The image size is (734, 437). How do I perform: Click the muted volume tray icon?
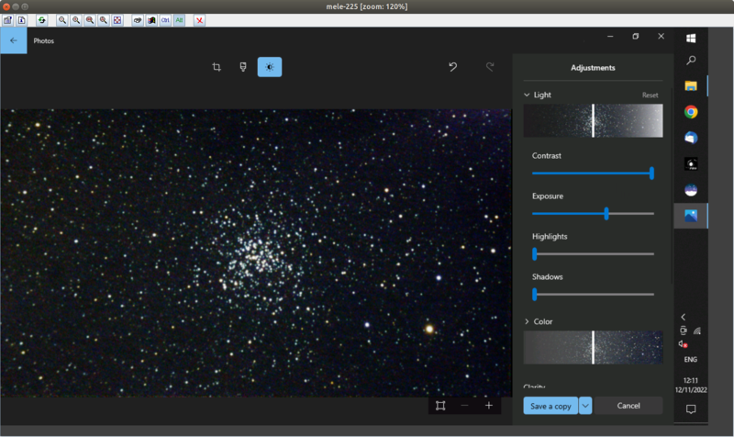coord(684,344)
